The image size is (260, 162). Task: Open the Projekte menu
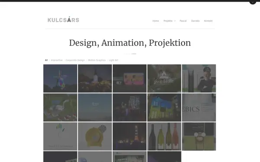[x=168, y=21]
